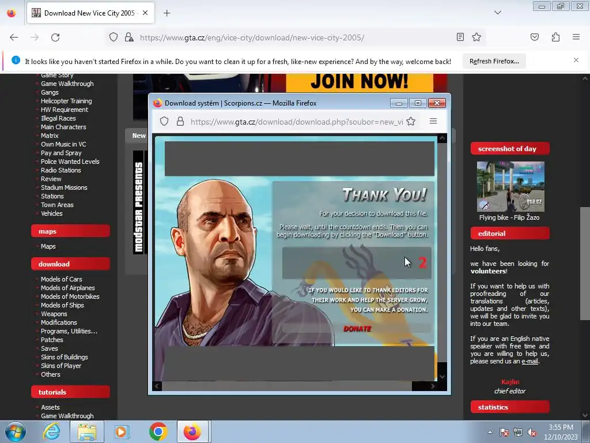Image resolution: width=590 pixels, height=443 pixels.
Task: Open Models of Motorbikes link
Action: coord(70,296)
